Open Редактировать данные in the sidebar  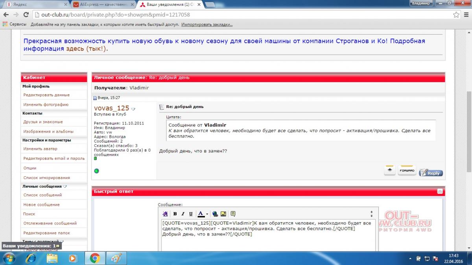point(46,95)
